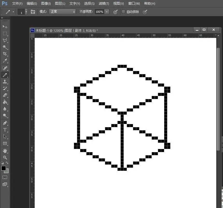Open the 滤镜(T) menu
Screen dimensions: 223x208
coord(104,4)
